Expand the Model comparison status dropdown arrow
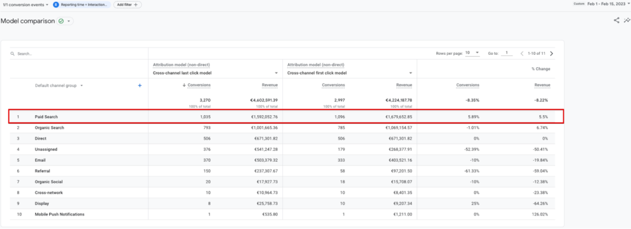 tap(68, 22)
